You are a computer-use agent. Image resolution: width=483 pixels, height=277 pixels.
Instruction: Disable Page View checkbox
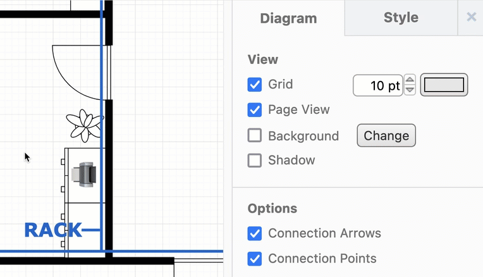[x=255, y=110]
